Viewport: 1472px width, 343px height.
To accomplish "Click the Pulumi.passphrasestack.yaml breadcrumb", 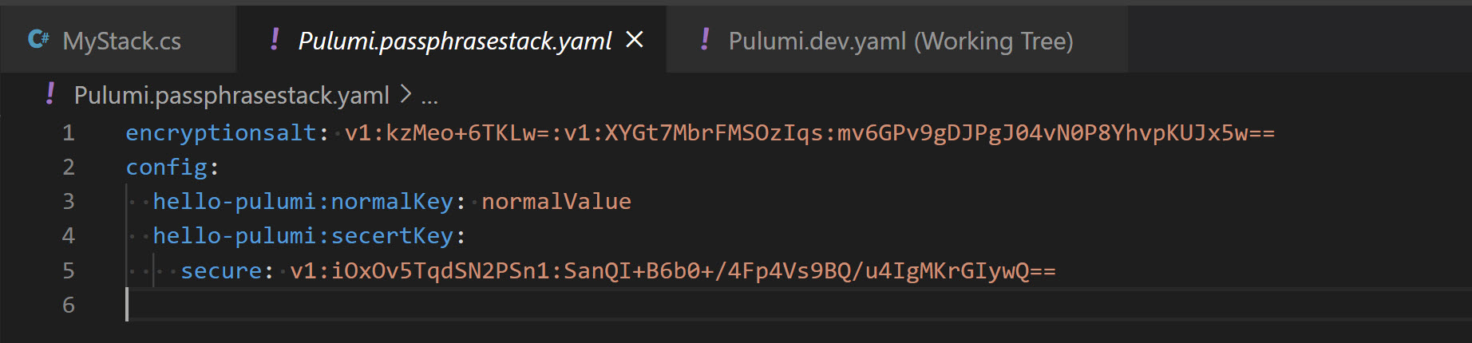I will pyautogui.click(x=231, y=96).
